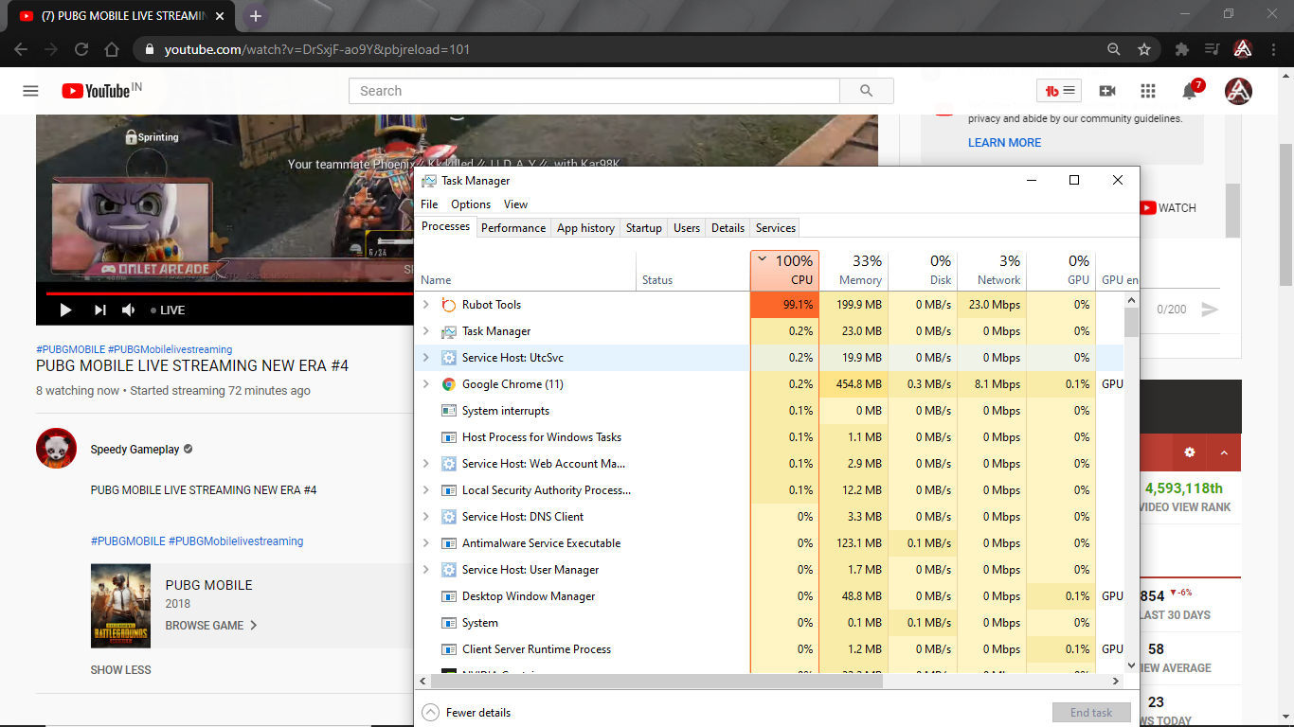Image resolution: width=1294 pixels, height=727 pixels.
Task: Click the create video camera icon
Action: click(1106, 91)
